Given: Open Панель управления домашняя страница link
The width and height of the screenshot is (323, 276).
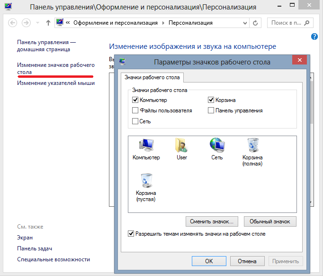Looking at the screenshot, I should click(46, 46).
